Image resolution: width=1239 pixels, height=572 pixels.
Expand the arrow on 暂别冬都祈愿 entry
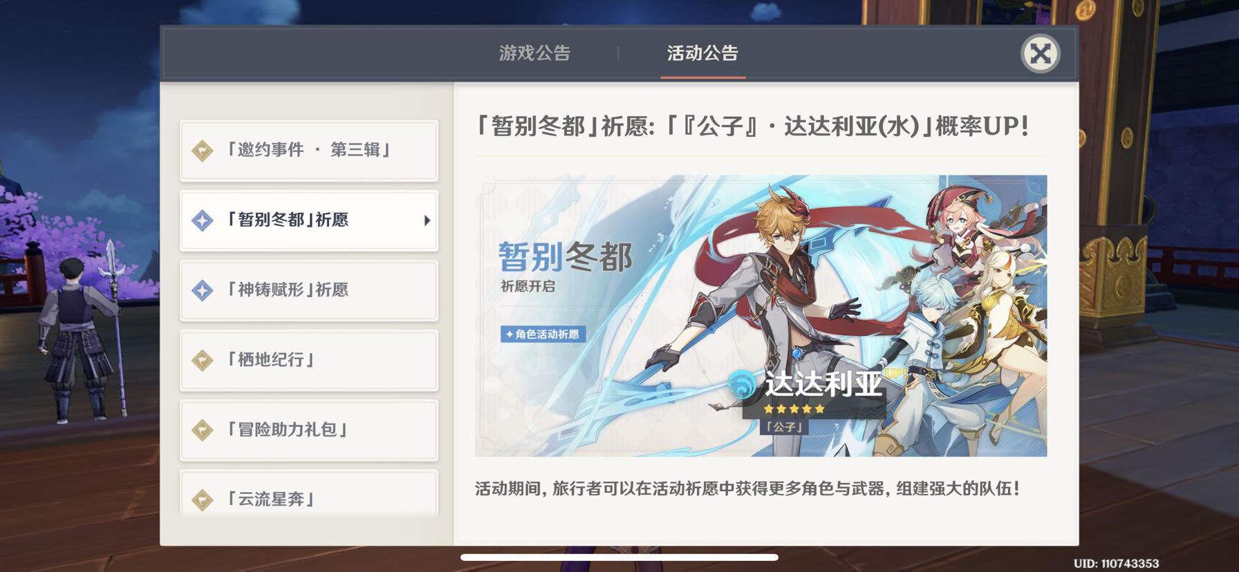(427, 220)
